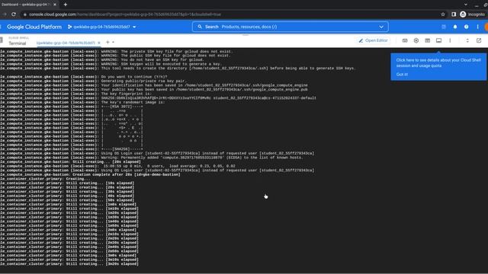Dismiss the tooltip with Got it
The height and width of the screenshot is (274, 488).
click(x=402, y=75)
